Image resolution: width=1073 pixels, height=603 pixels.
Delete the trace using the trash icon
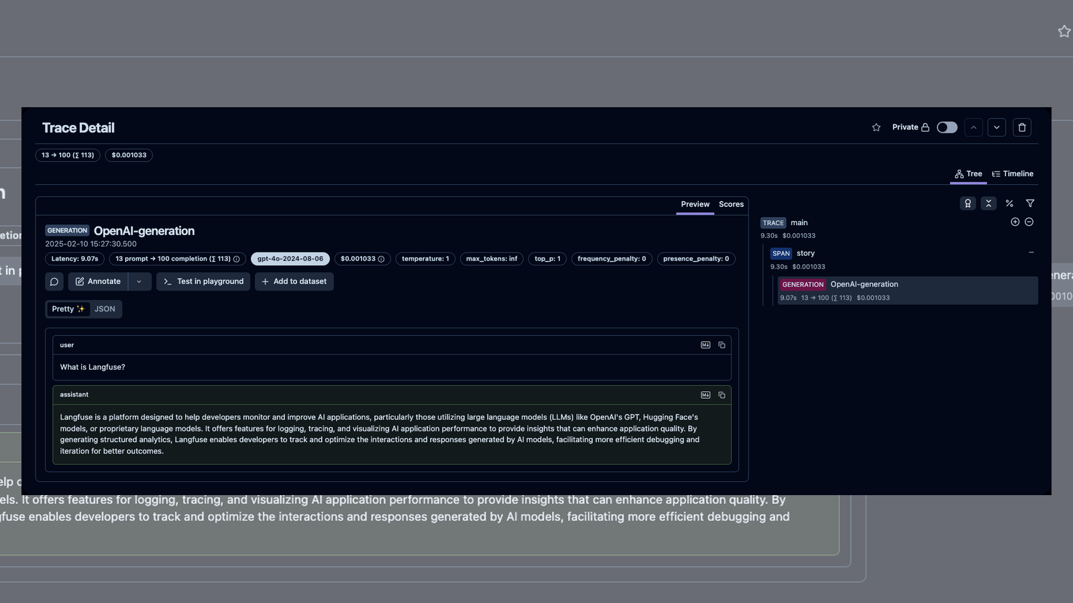[x=1022, y=127]
